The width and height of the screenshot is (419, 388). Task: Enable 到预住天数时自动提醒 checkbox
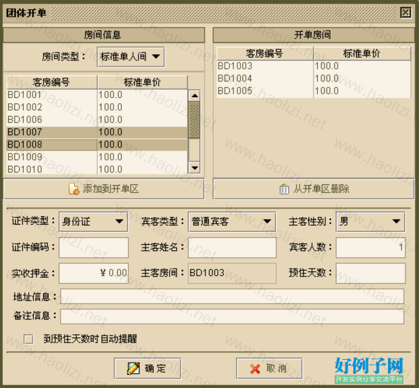(29, 339)
